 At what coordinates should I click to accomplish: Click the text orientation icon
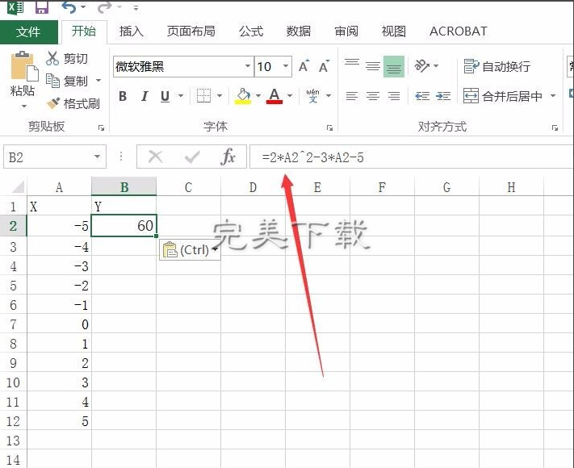click(421, 66)
